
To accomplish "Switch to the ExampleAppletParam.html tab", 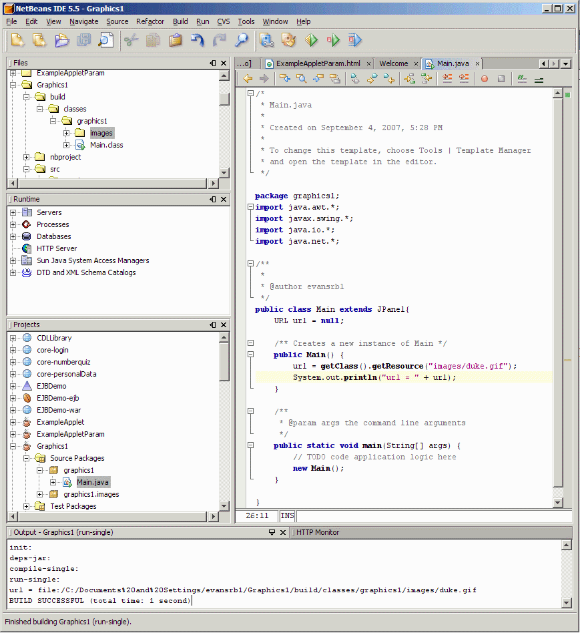I will 318,63.
